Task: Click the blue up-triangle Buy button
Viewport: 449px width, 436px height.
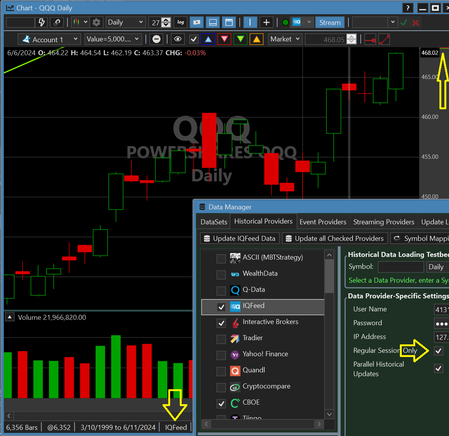Action: coord(208,39)
